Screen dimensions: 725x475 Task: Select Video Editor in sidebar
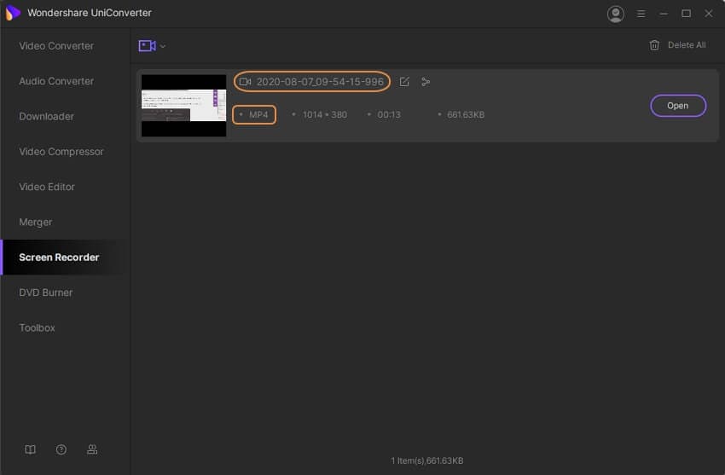47,187
